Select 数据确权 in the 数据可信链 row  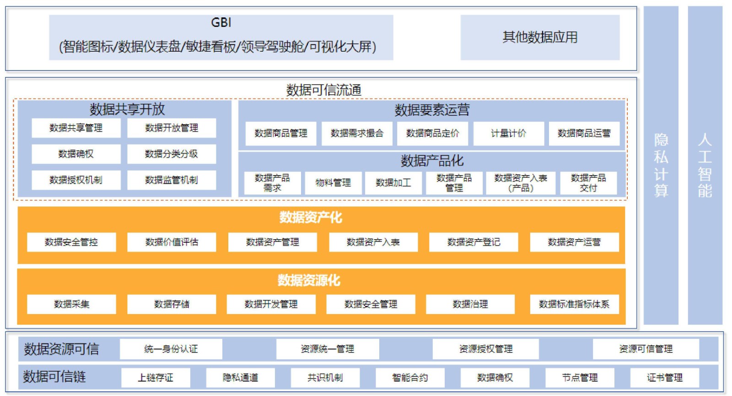tap(495, 378)
